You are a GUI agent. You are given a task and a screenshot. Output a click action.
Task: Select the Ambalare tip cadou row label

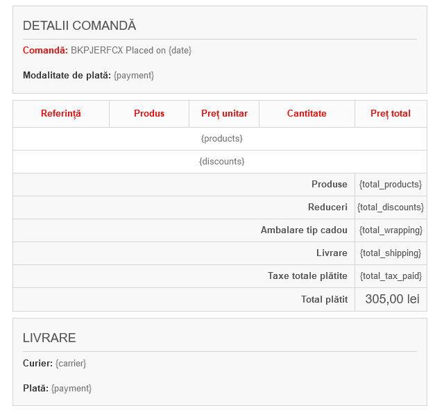[304, 230]
